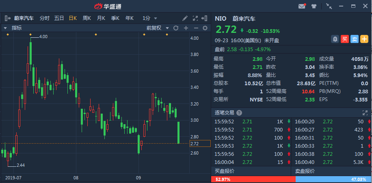
Task: Click the 换手率 value 3.86%
Action: [x=361, y=67]
